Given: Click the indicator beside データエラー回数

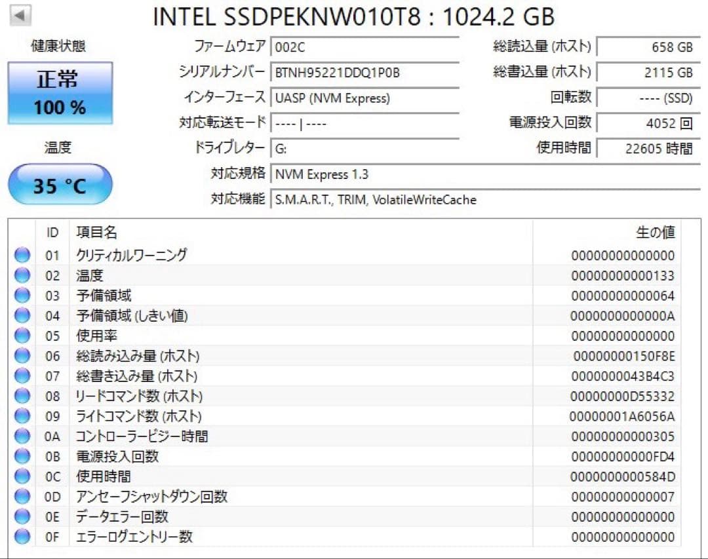Looking at the screenshot, I should coord(22,517).
